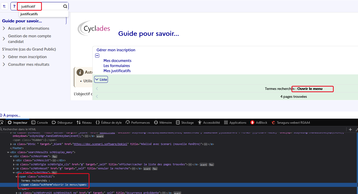The image size is (358, 194).
Task: Activate the element picker in devtools
Action: click(2, 123)
